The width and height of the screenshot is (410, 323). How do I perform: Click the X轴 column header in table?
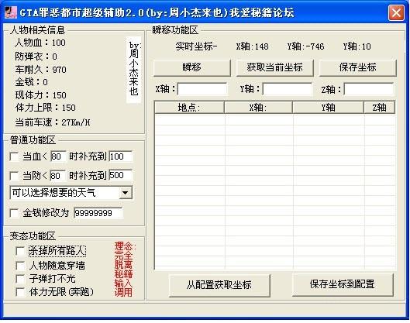(258, 108)
